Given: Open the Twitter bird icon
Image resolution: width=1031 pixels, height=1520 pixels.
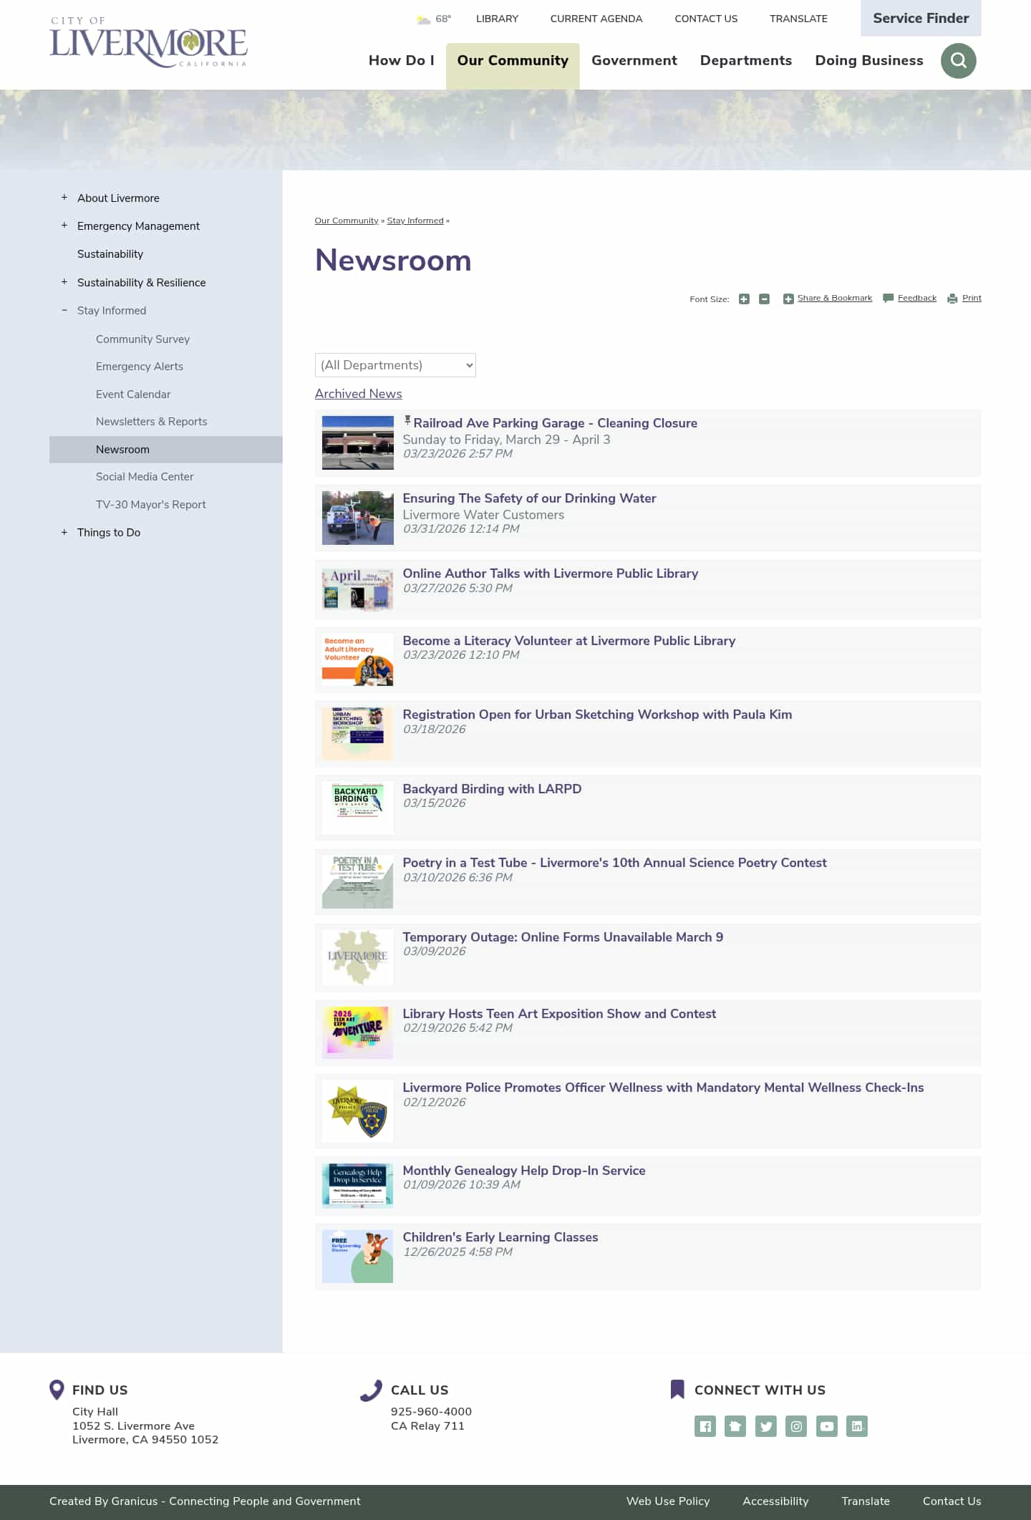Looking at the screenshot, I should (766, 1426).
